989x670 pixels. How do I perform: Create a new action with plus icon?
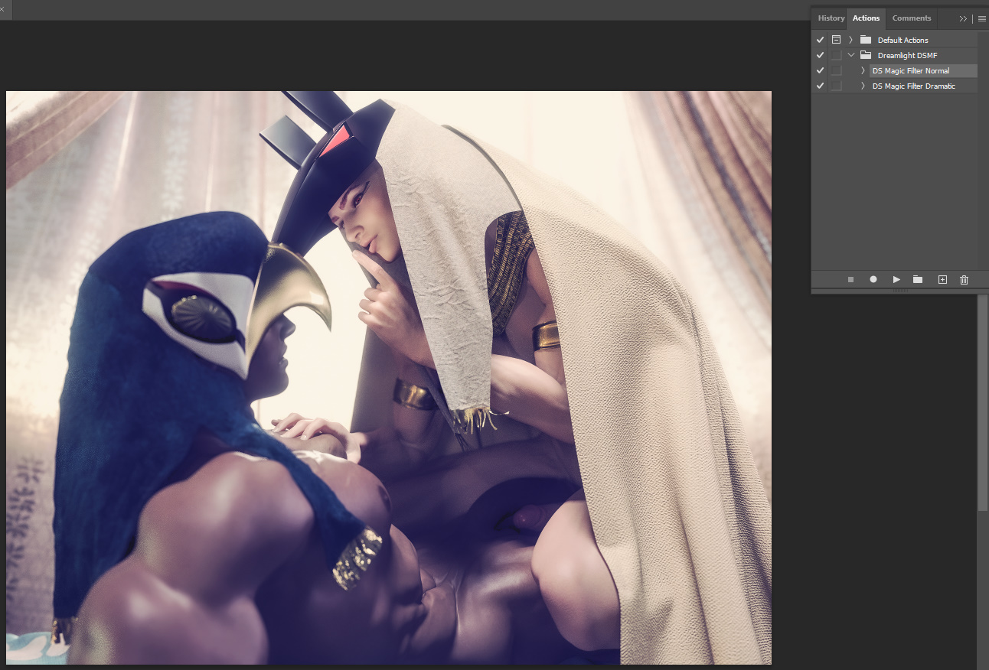click(942, 280)
